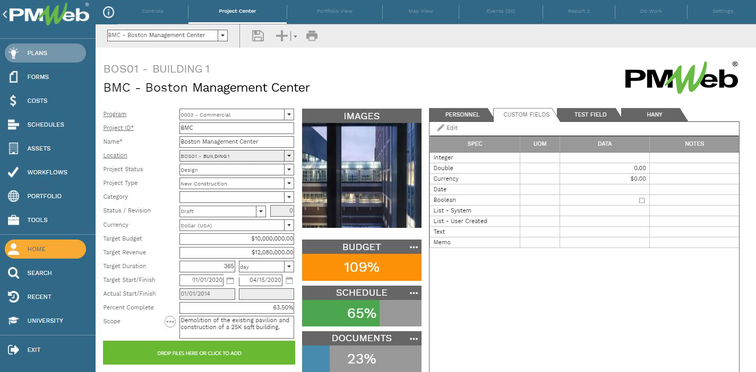Expand the Currency dropdown
Viewport: 756px width, 372px height.
tap(289, 225)
